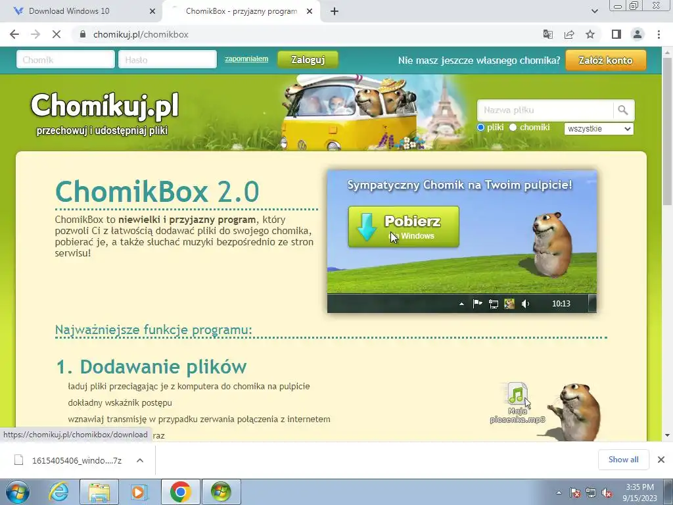
Task: Click the share page icon in address bar
Action: (x=569, y=34)
